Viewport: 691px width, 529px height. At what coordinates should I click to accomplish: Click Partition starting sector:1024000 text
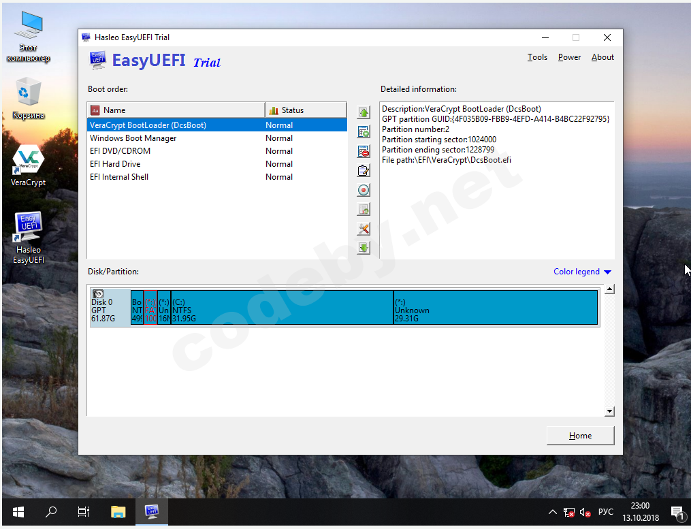[x=439, y=140]
